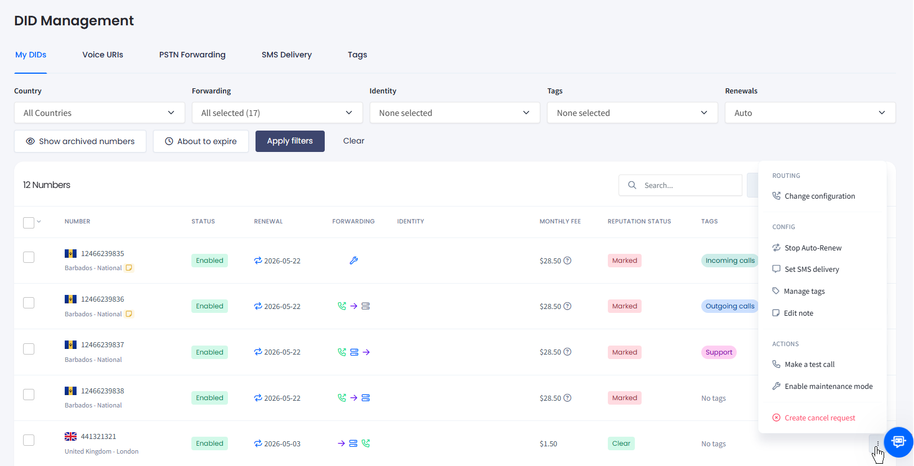Click wrench forwarding icon for 12466239835
This screenshot has height=466, width=914.
pyautogui.click(x=353, y=261)
